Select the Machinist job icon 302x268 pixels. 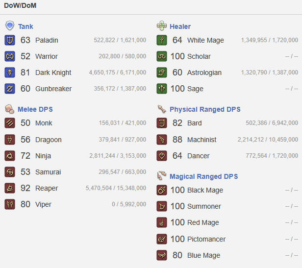pyautogui.click(x=162, y=140)
